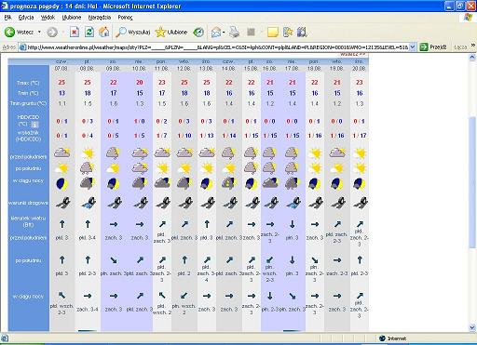Click the folder-with-star toolbar icon
The image size is (477, 345).
pyautogui.click(x=288, y=32)
